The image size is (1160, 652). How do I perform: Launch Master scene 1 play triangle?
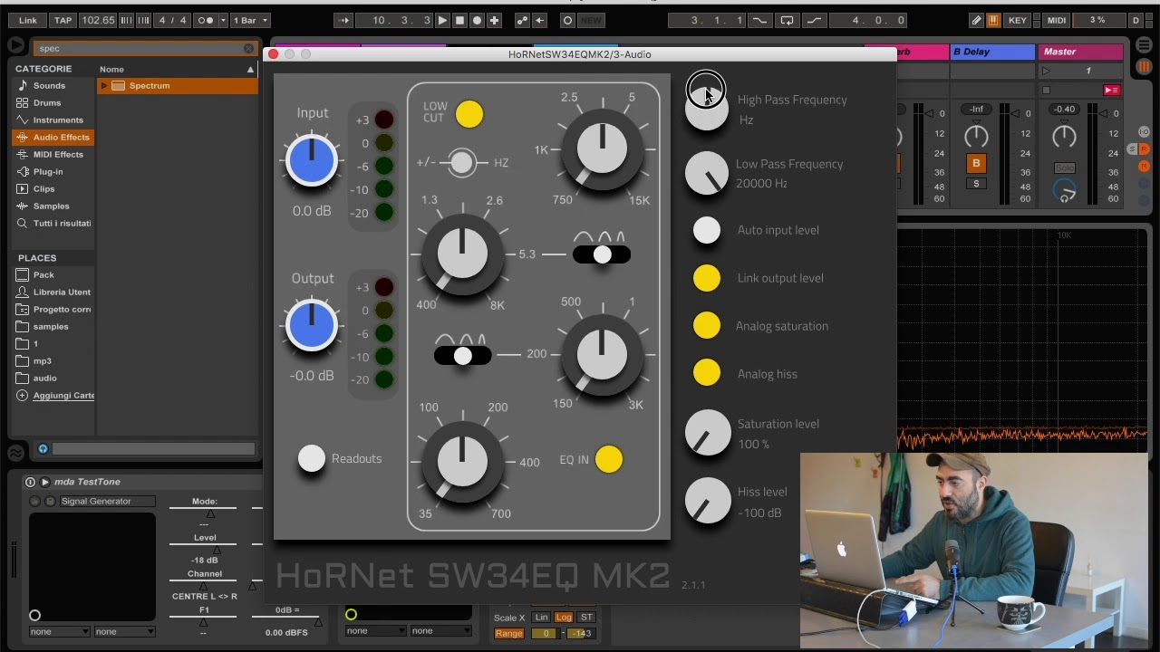[x=1046, y=71]
